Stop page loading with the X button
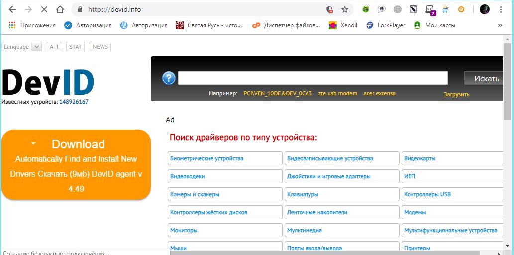This screenshot has width=514, height=255. 44,9
